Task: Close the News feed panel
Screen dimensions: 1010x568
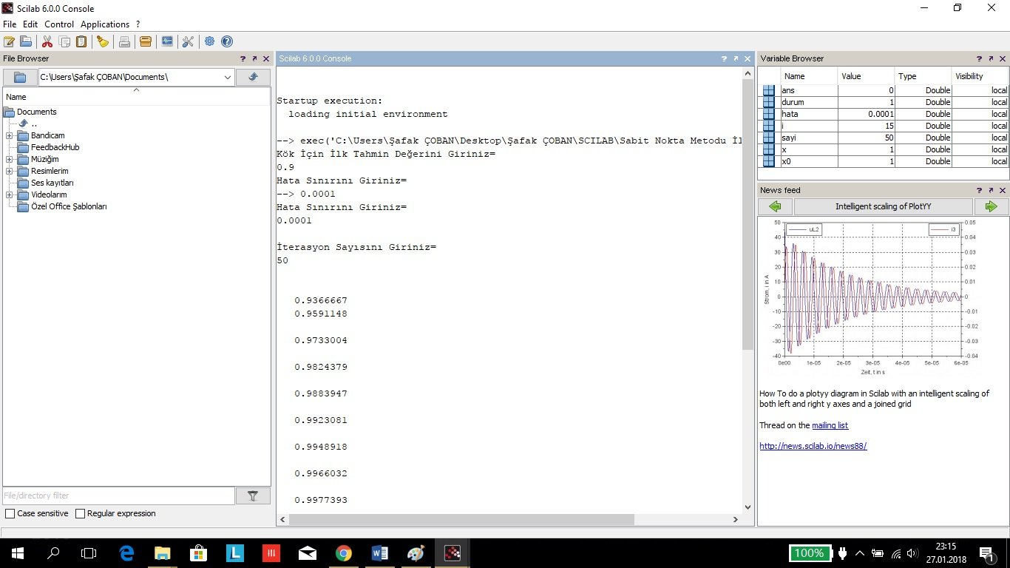Action: (x=1004, y=190)
